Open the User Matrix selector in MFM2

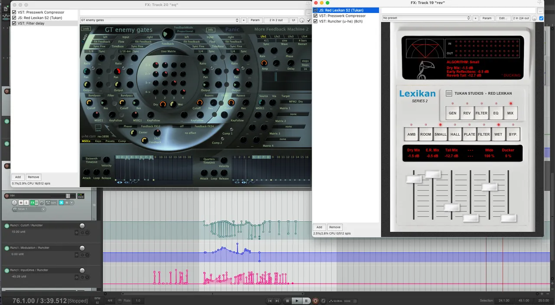[x=168, y=51]
